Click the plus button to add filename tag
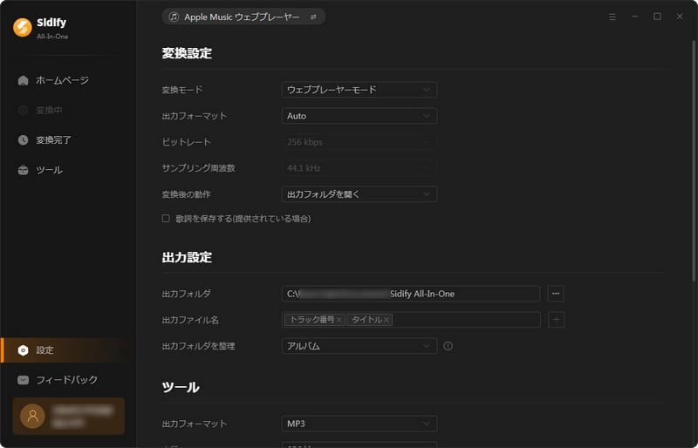Screen dimensions: 698x448 tap(556, 320)
